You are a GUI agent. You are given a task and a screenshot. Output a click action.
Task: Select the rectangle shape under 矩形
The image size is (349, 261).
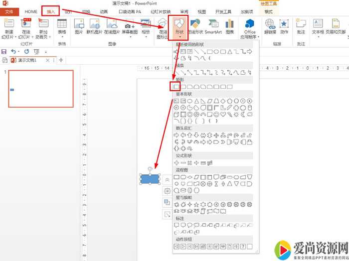tap(176, 87)
